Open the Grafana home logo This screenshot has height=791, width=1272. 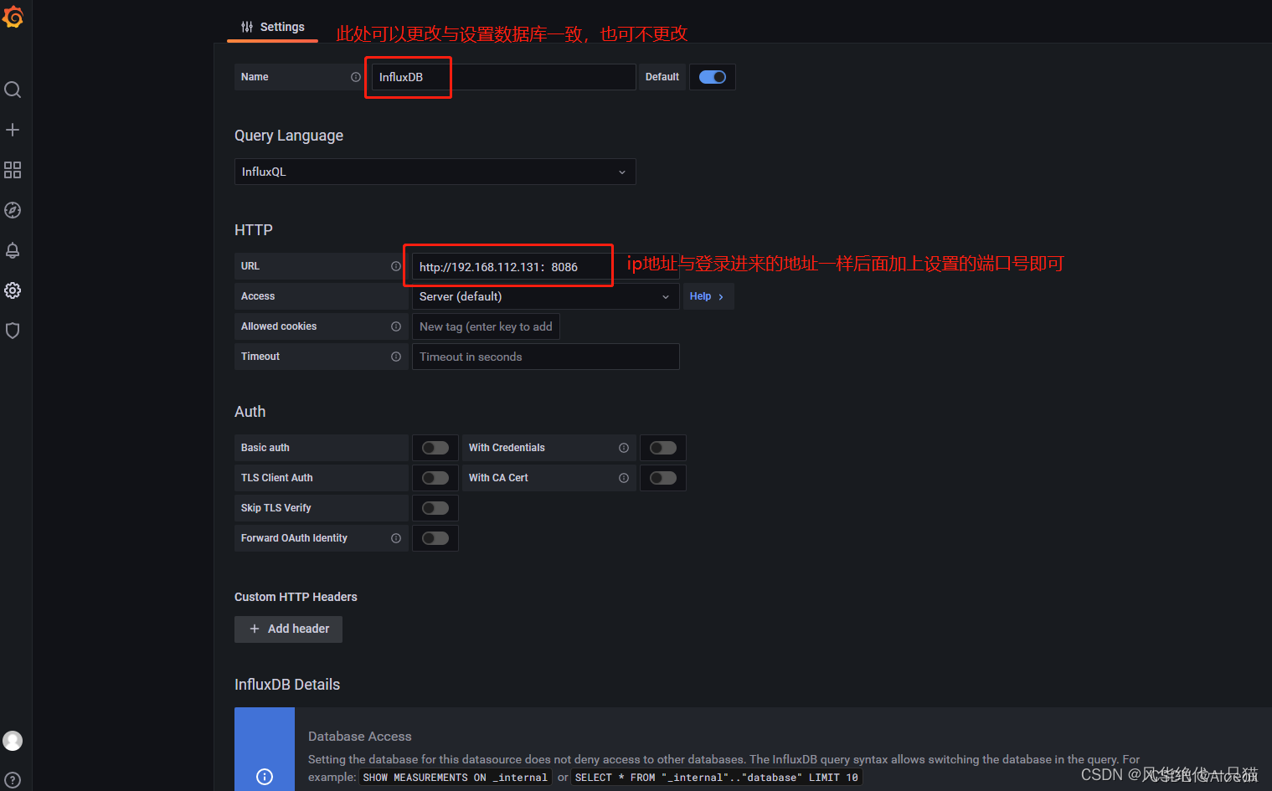pyautogui.click(x=13, y=16)
